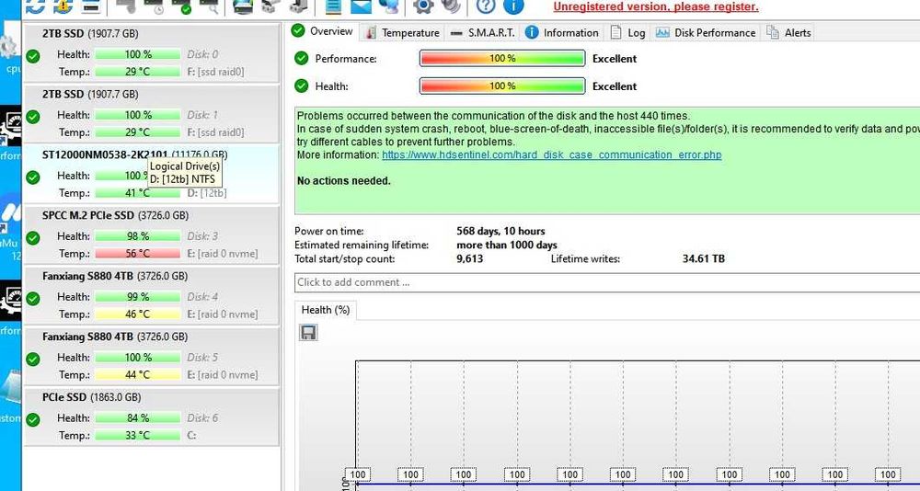Click the 'Estimated remaining lifetime:' label
This screenshot has height=491, width=920.
[x=362, y=245]
